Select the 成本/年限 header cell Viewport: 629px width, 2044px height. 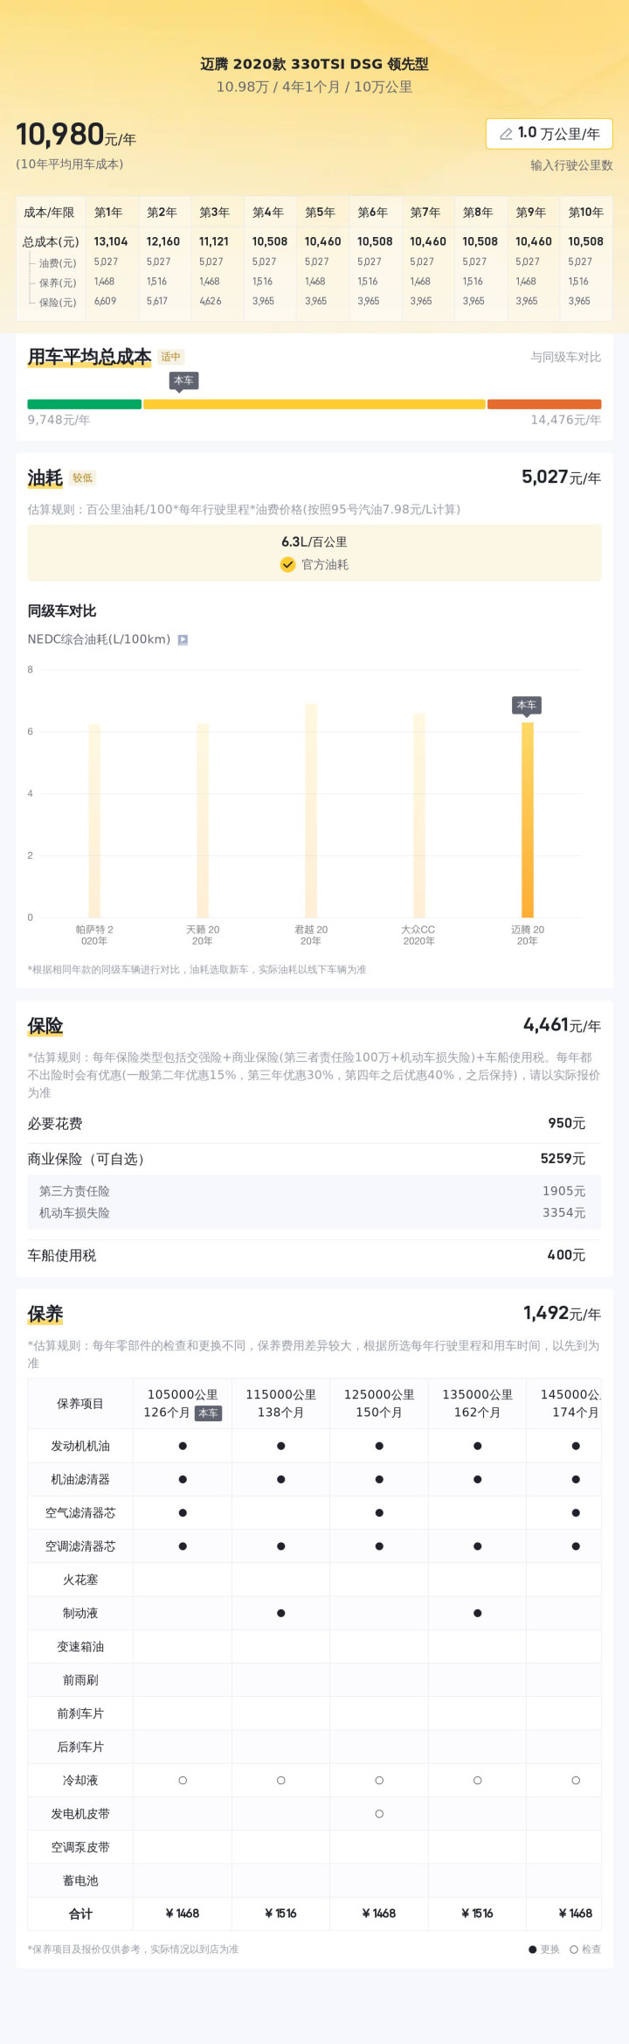pos(49,213)
